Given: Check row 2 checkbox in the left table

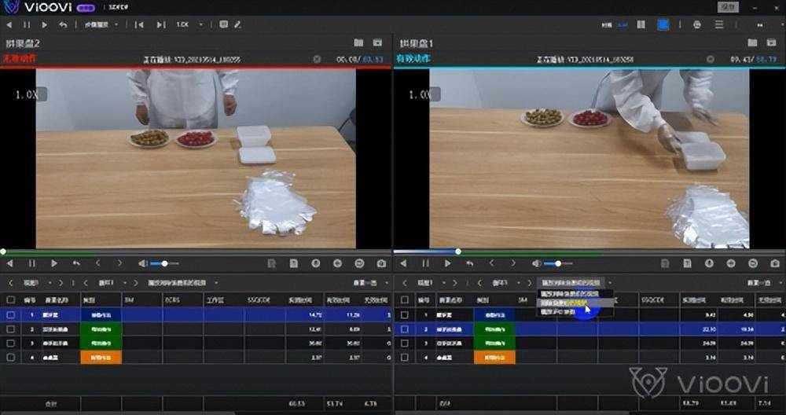Looking at the screenshot, I should [10, 329].
